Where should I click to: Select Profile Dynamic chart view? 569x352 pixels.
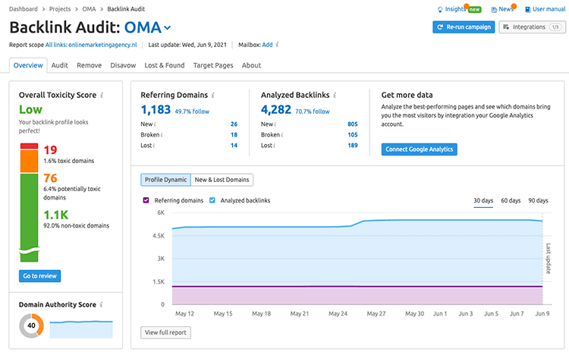coord(166,180)
